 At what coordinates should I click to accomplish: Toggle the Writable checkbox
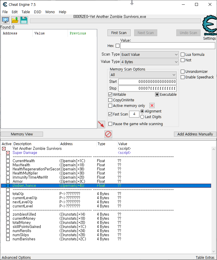pos(110,95)
